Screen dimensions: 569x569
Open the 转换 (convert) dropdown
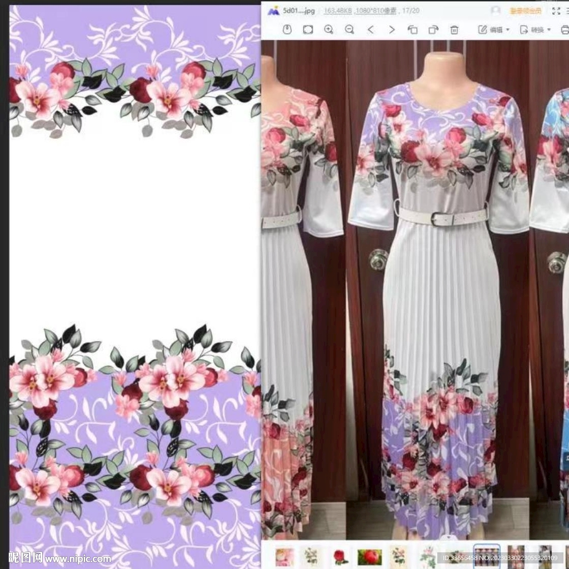tap(535, 30)
